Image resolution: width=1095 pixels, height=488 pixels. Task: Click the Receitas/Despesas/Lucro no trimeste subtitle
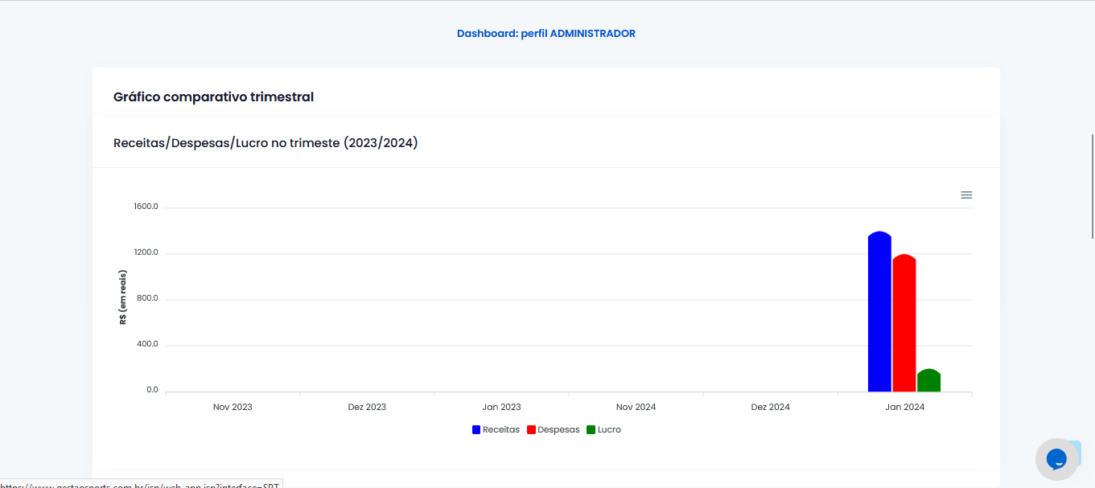coord(266,143)
